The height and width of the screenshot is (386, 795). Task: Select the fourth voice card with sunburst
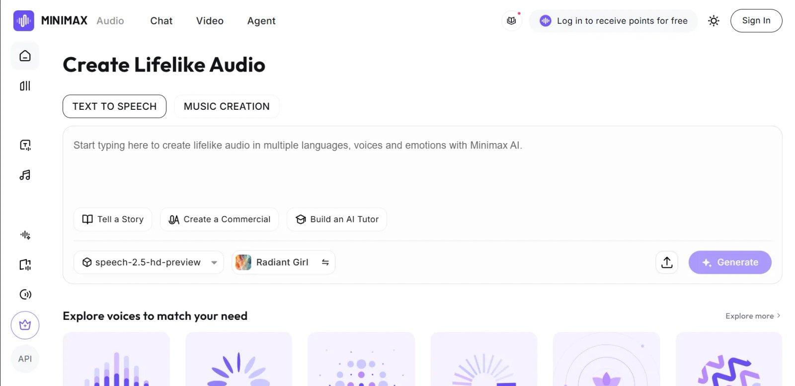[484, 359]
